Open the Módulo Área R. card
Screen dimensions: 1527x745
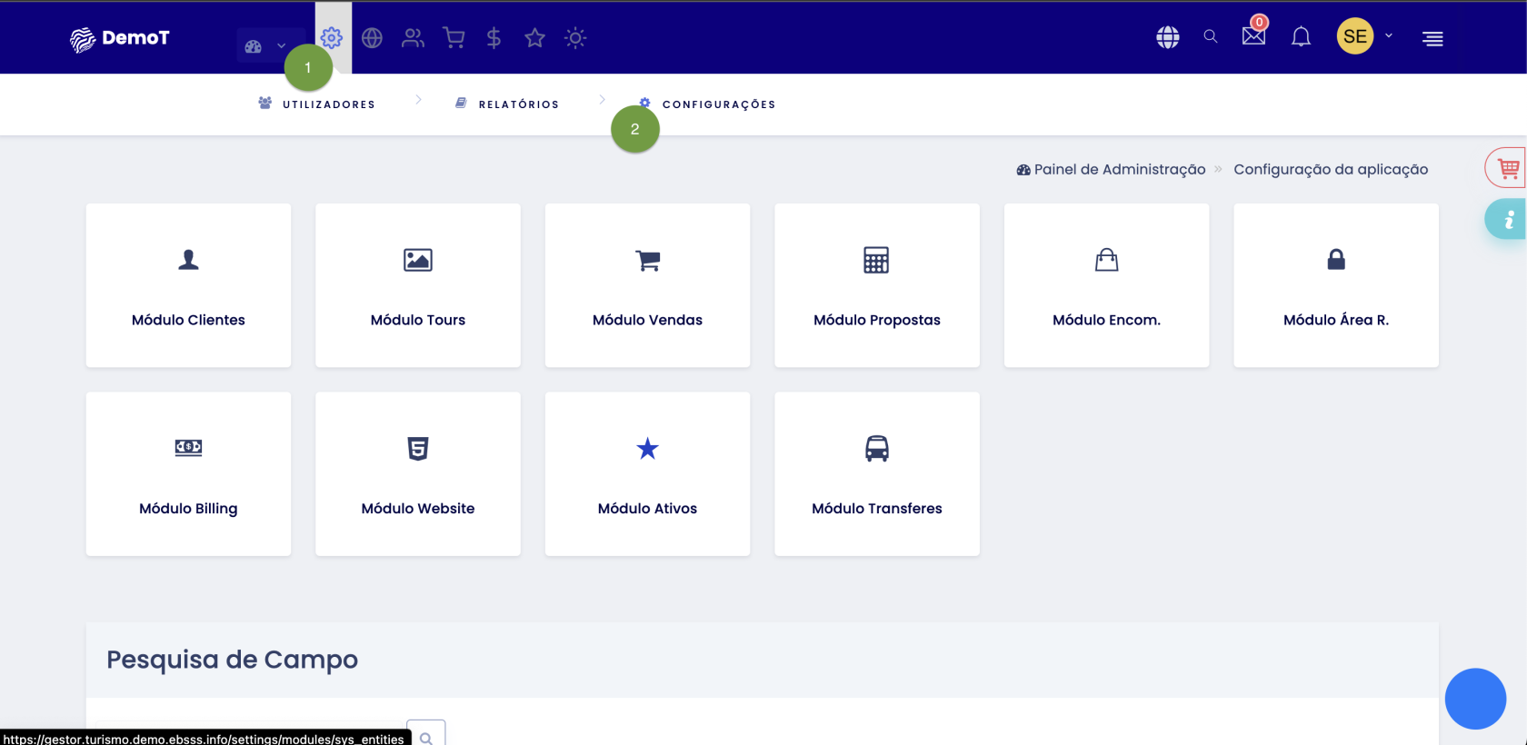1336,285
